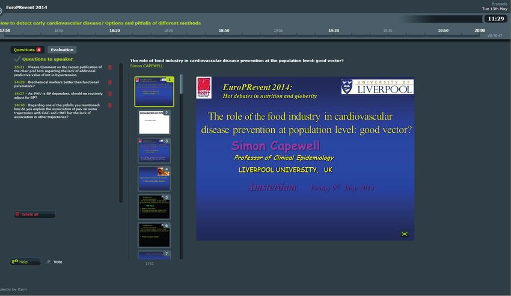Select slide thumbnail 6

pyautogui.click(x=154, y=235)
